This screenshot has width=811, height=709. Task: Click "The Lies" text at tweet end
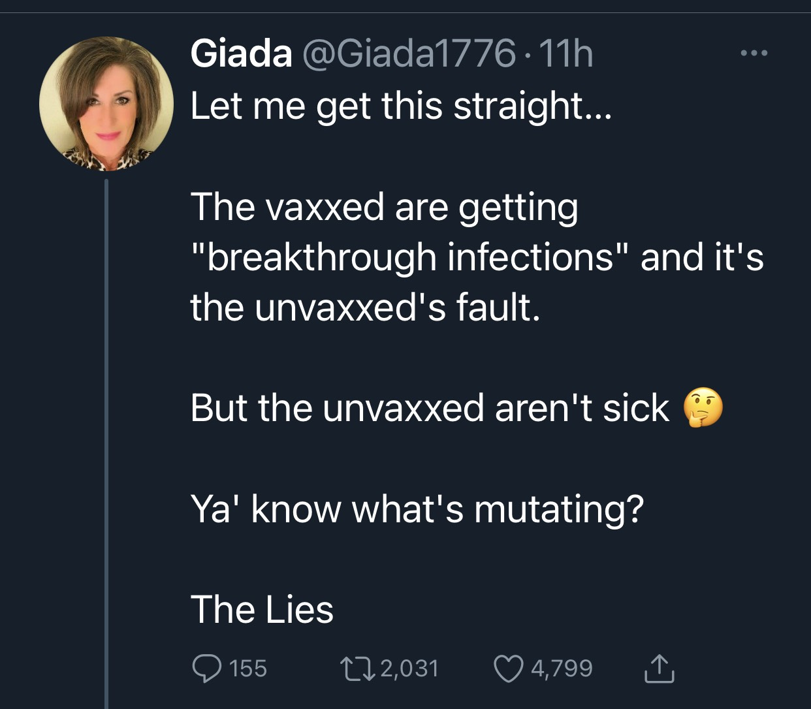point(262,610)
